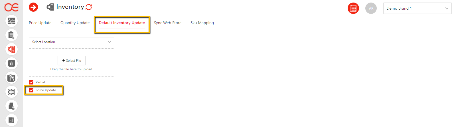Click the red arrow expand-sidebar button
This screenshot has width=456, height=127.
point(33,7)
